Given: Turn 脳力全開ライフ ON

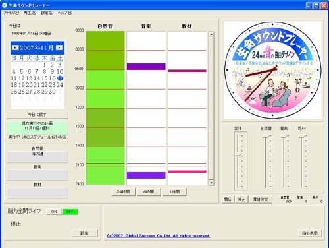Looking at the screenshot, I should (54, 212).
